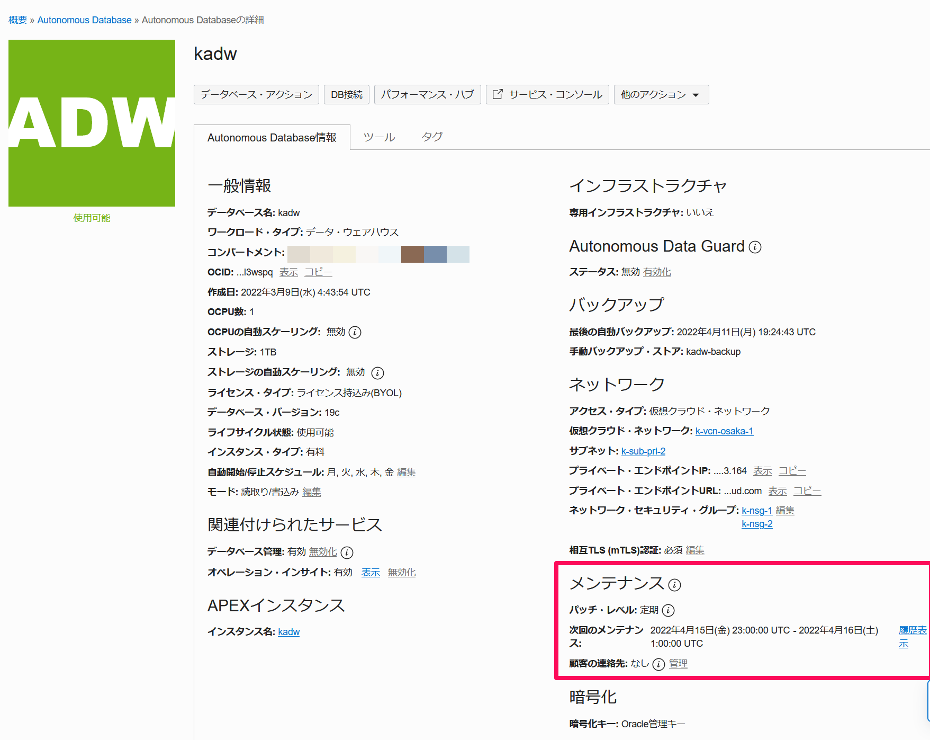The width and height of the screenshot is (930, 740).
Task: Click the info icon next to パッチ・レベル
Action: (x=669, y=610)
